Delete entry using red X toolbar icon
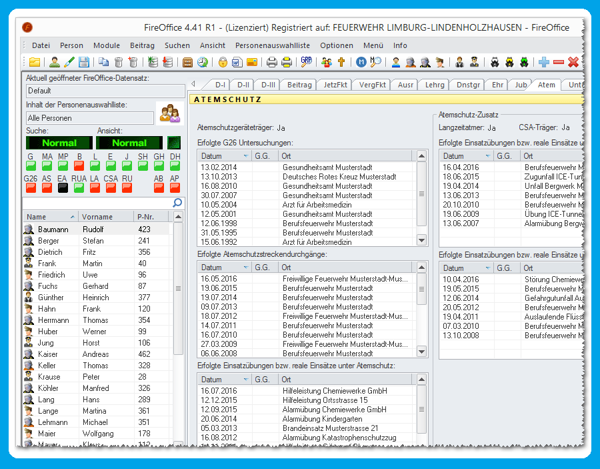This screenshot has width=600, height=469. click(572, 63)
